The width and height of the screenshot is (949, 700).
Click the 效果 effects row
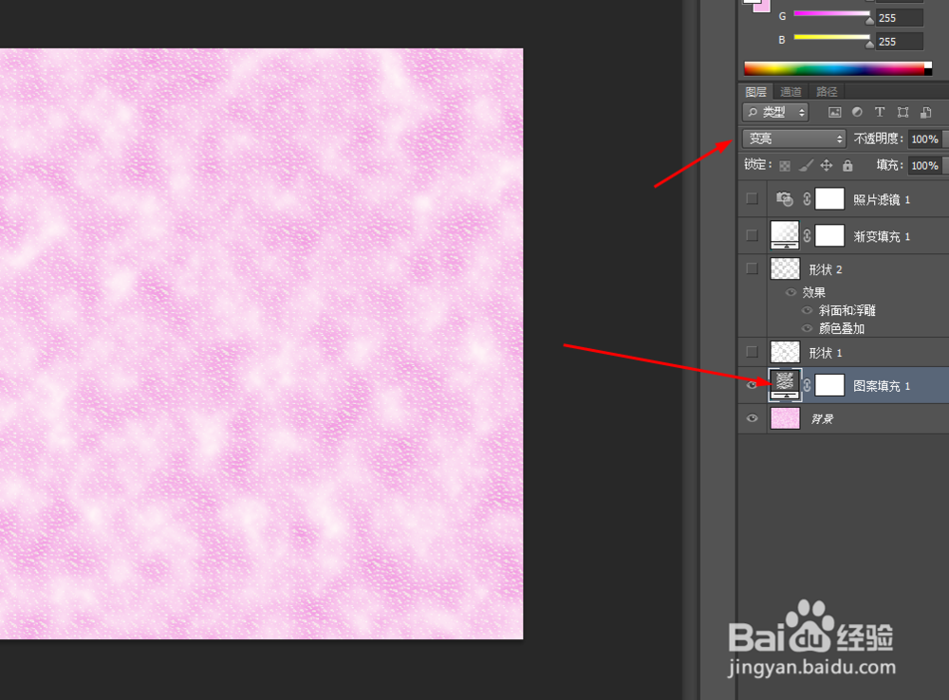(814, 292)
